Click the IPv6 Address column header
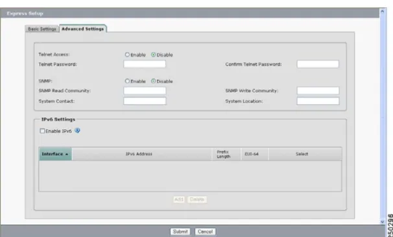This screenshot has width=393, height=237. click(142, 154)
